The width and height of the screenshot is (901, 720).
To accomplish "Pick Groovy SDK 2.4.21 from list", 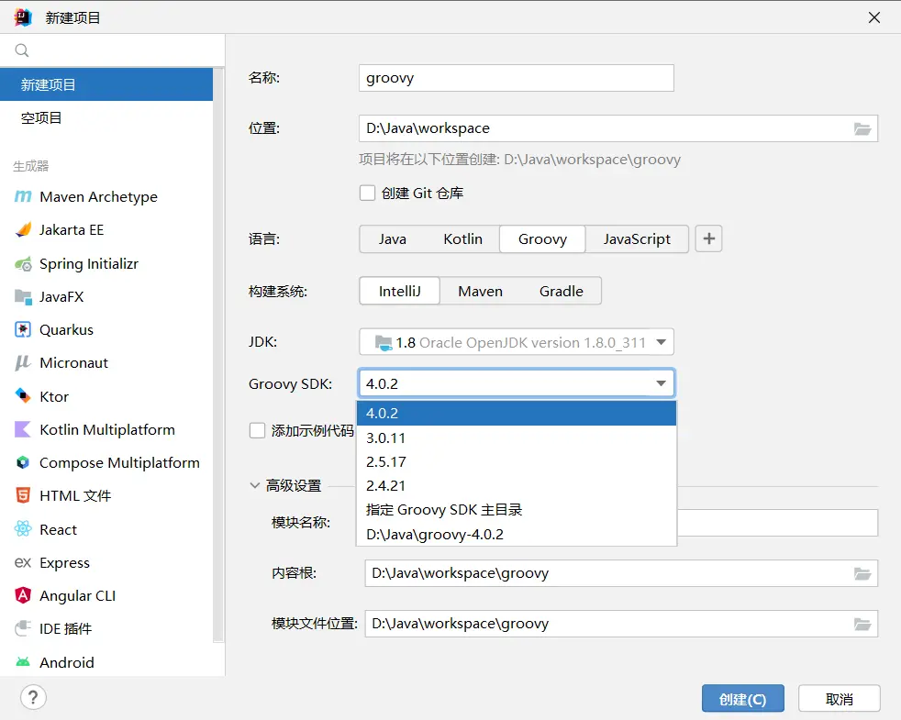I will (517, 485).
